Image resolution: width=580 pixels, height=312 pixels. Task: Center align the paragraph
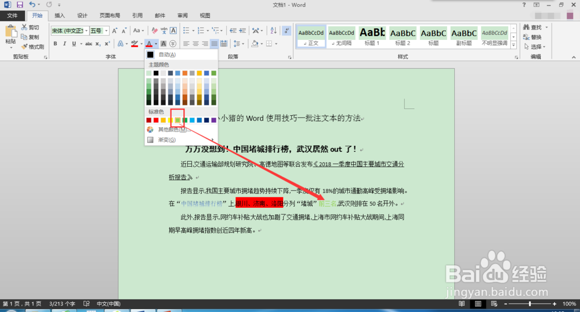pyautogui.click(x=195, y=43)
